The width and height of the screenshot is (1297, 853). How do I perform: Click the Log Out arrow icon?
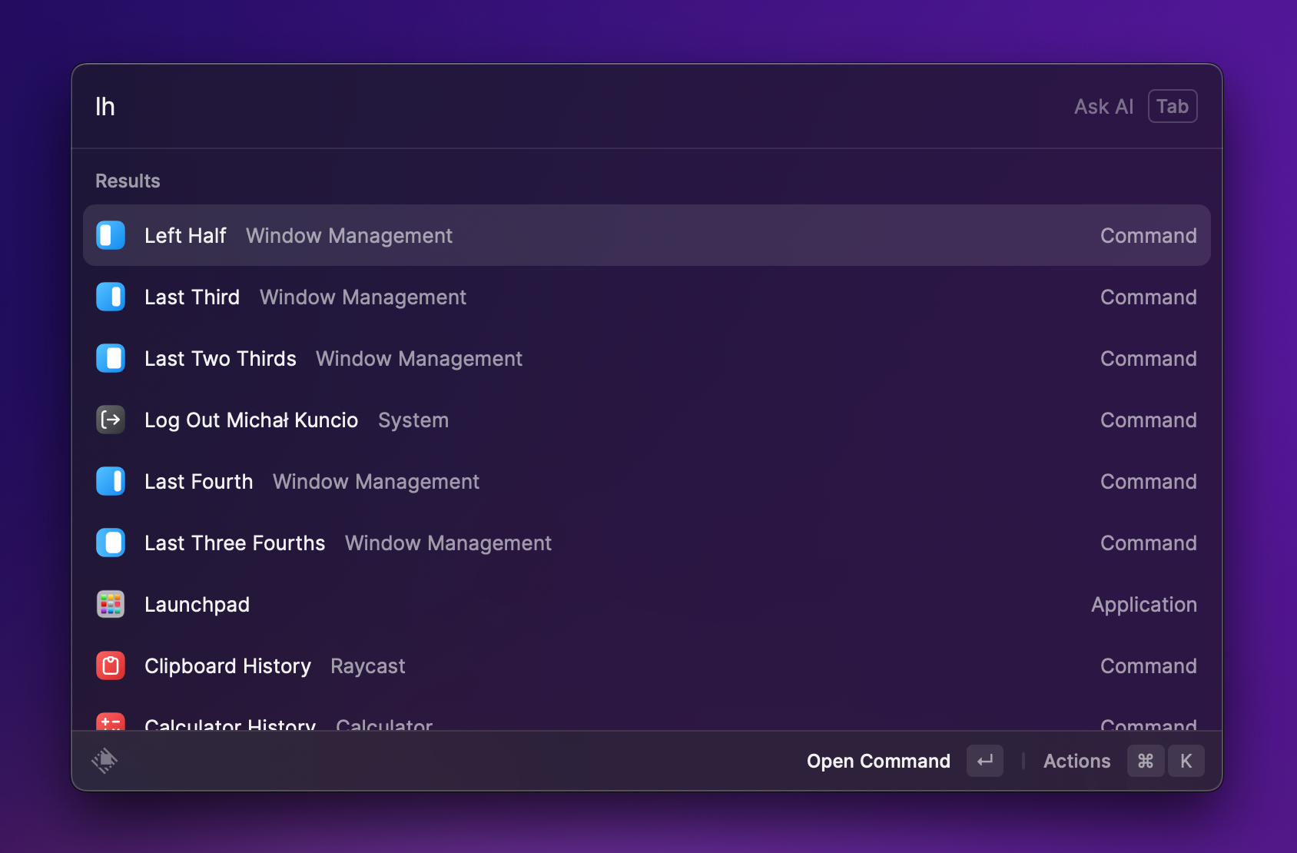(111, 420)
